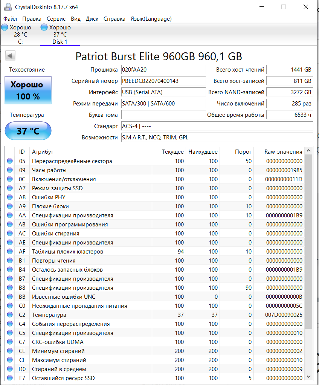
Task: Click status orb of attribute A9 row
Action: (x=10, y=206)
